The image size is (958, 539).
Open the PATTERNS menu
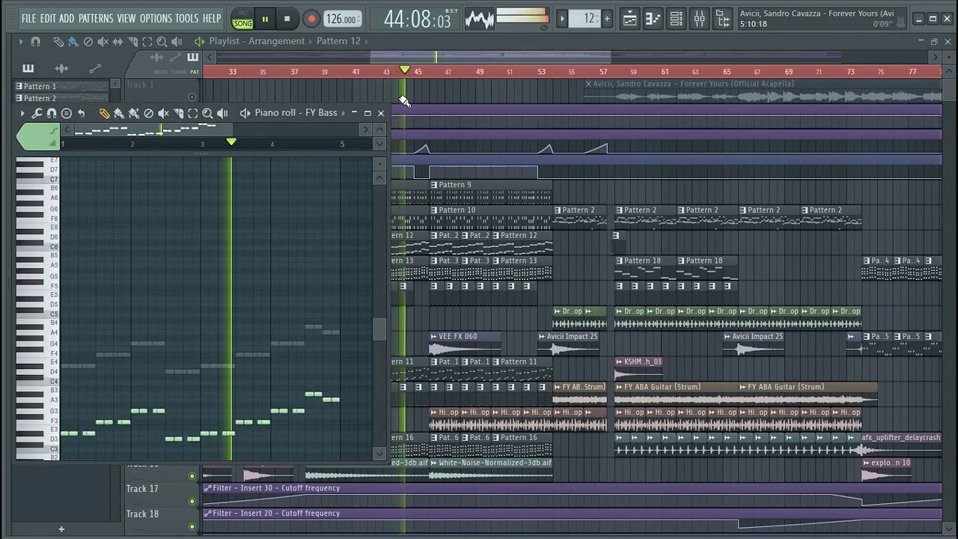coord(96,18)
